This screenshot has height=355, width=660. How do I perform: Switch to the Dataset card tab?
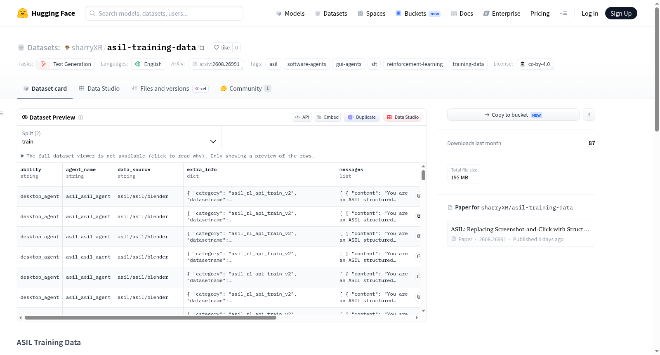coord(45,89)
